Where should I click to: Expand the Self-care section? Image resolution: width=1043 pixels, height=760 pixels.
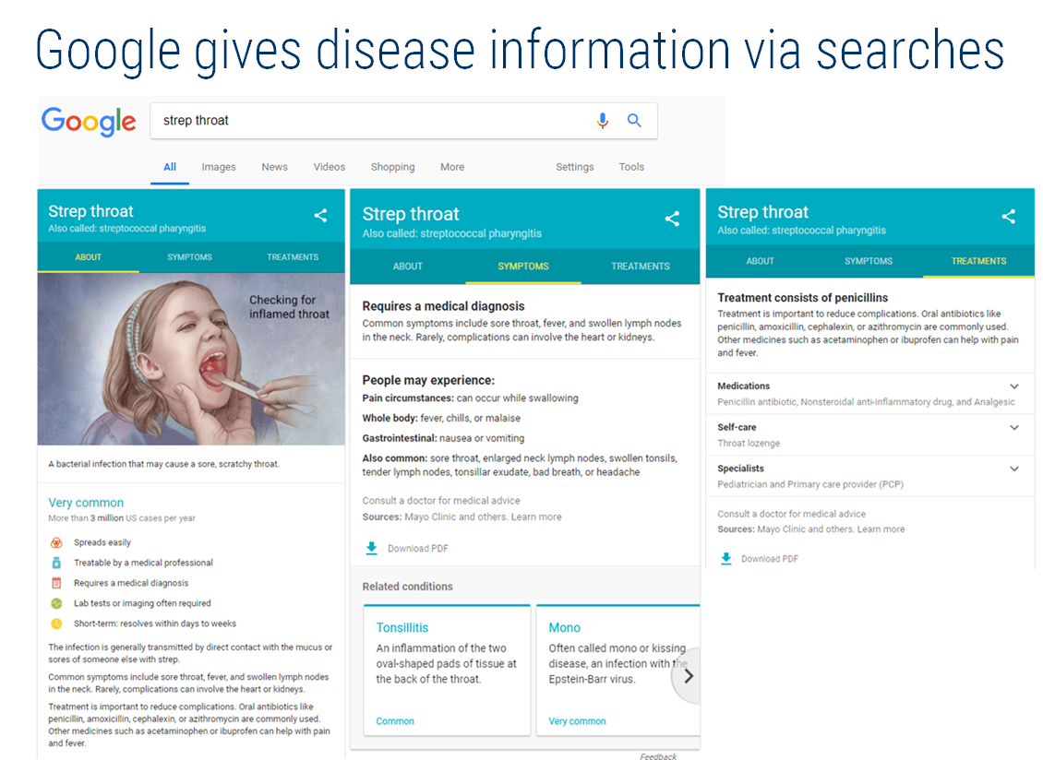1014,428
